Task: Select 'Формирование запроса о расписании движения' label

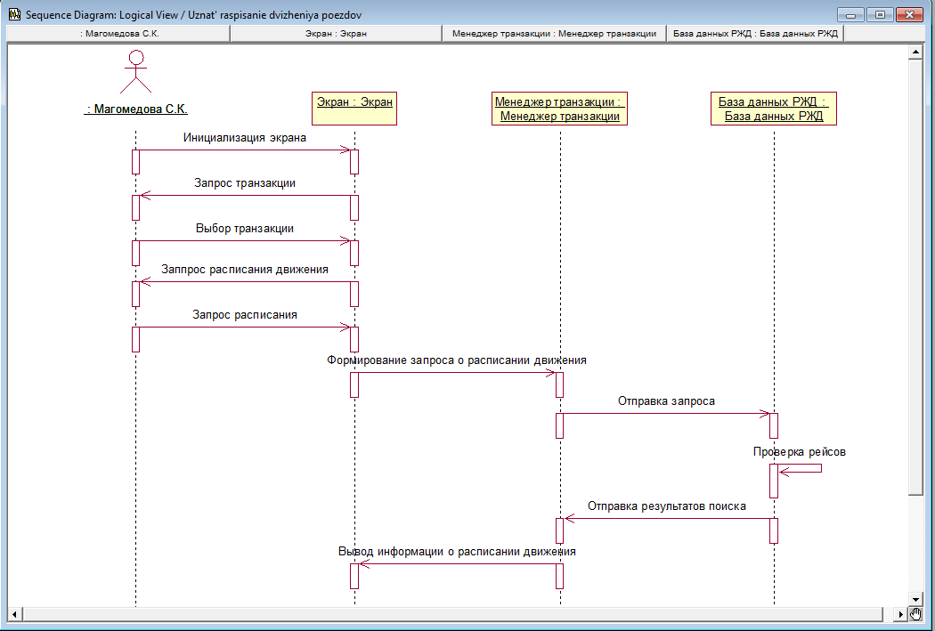Action: click(x=457, y=360)
